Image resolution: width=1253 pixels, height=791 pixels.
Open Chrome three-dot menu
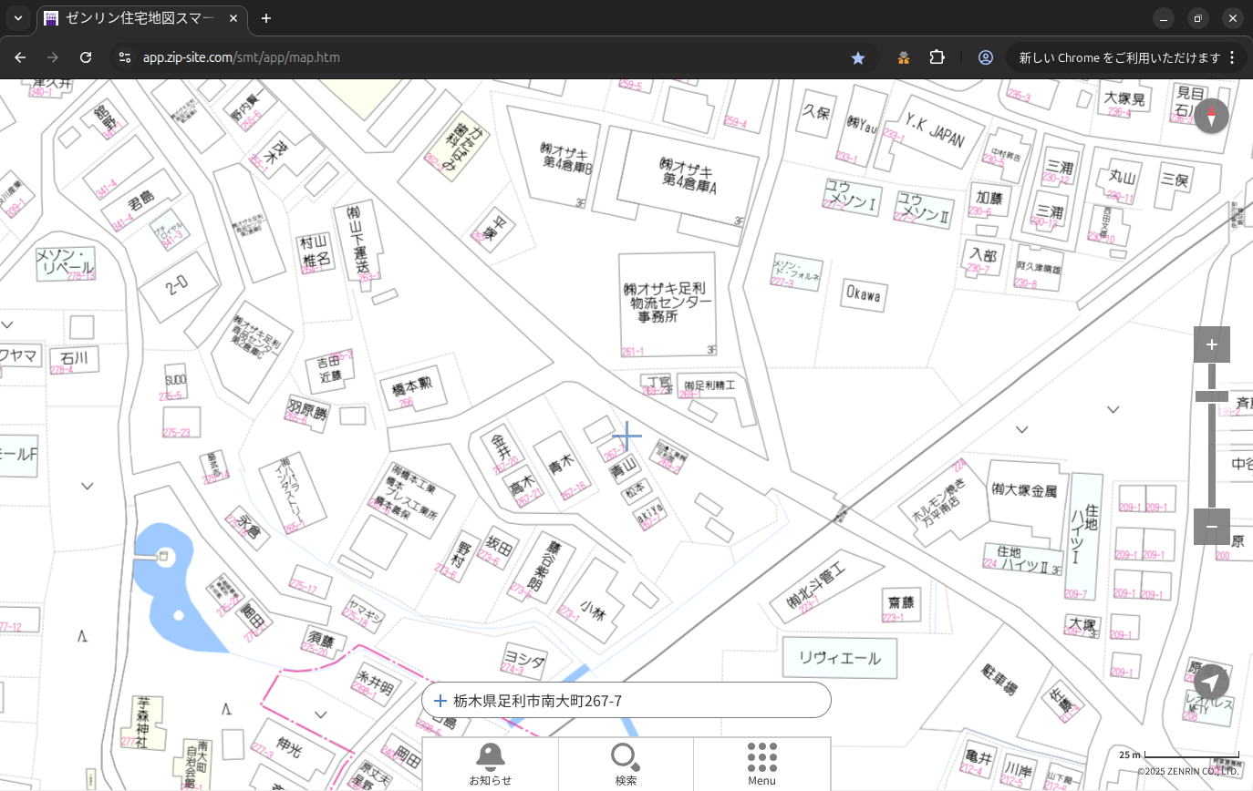pos(1233,57)
